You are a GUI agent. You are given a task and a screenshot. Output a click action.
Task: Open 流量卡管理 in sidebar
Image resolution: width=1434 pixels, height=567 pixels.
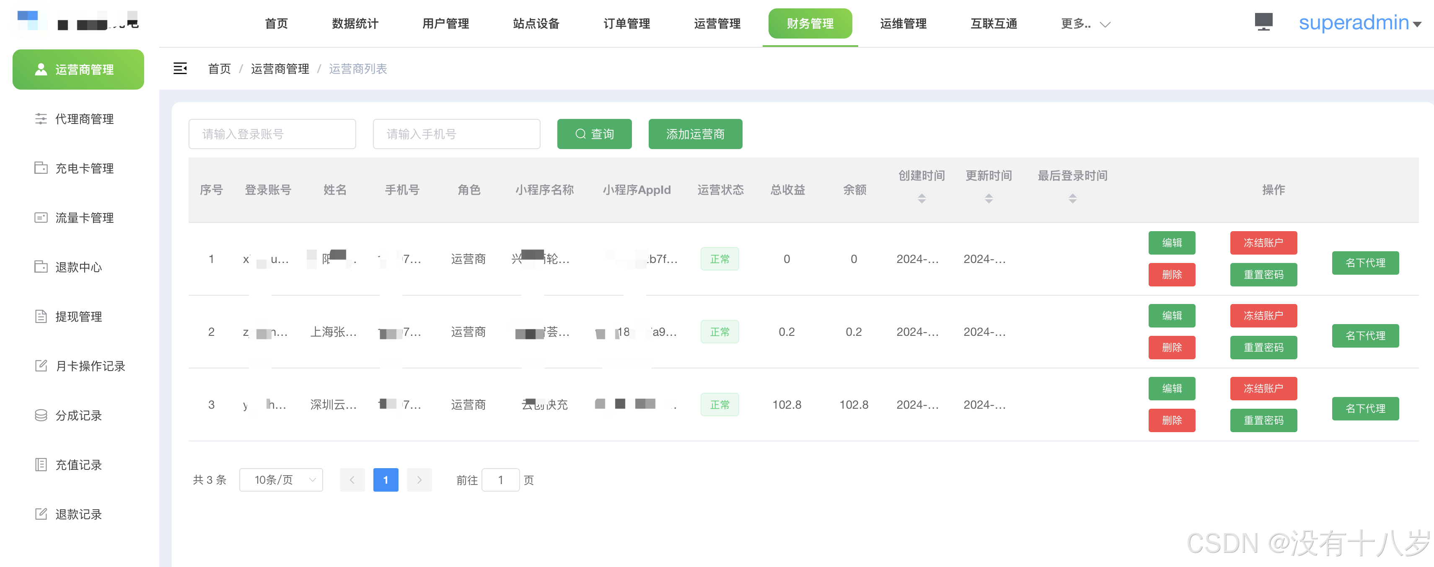84,218
